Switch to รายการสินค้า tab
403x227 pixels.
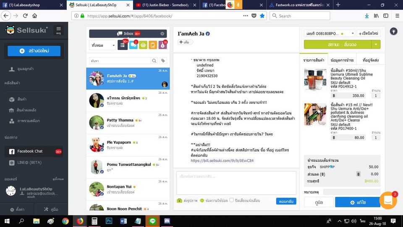(314, 60)
